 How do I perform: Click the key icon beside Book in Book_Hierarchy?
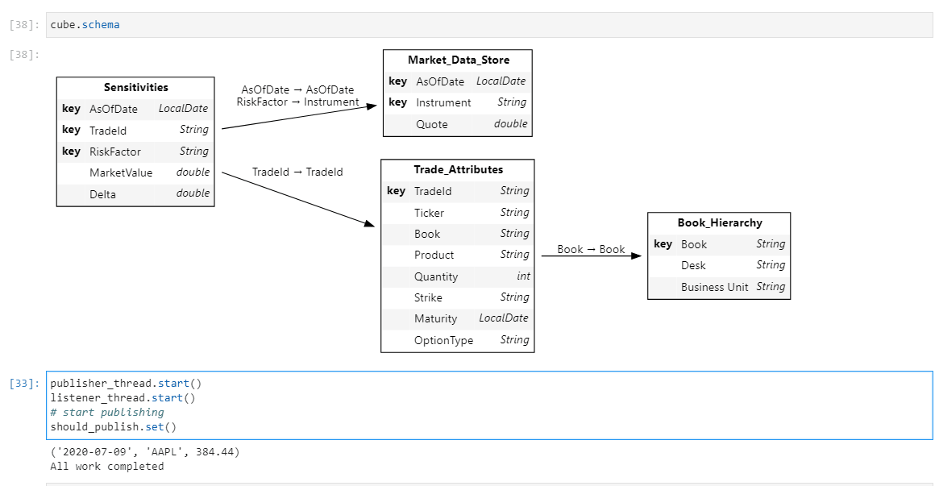663,243
